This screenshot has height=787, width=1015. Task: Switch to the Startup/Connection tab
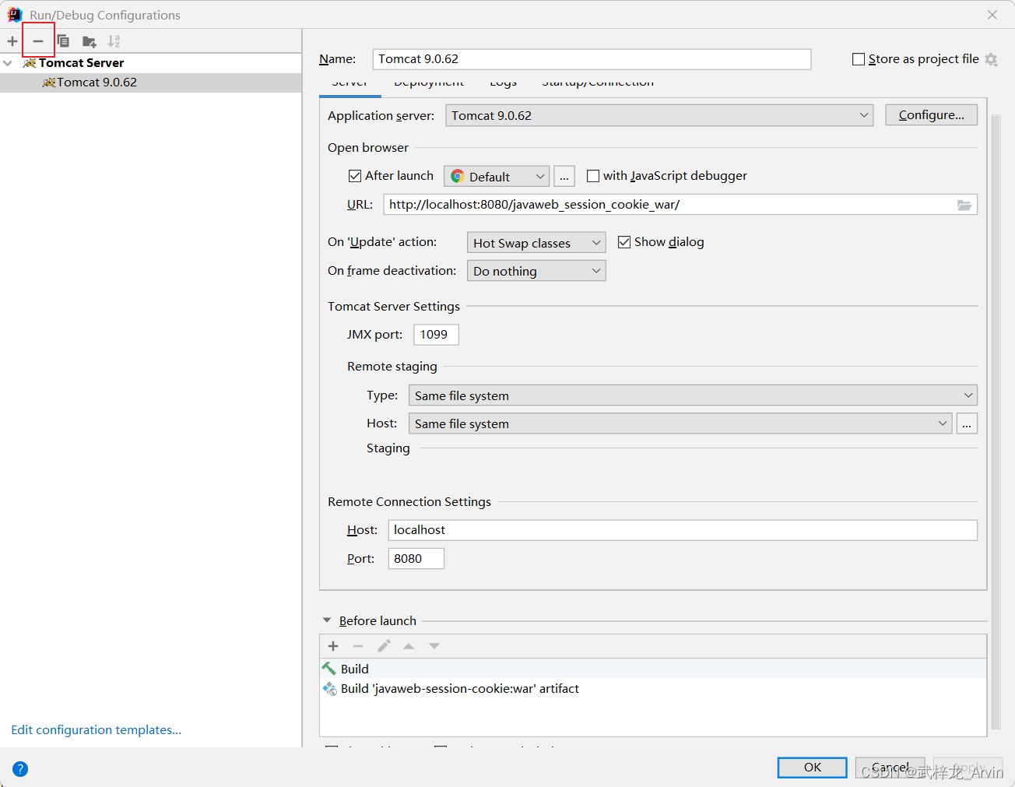click(598, 84)
